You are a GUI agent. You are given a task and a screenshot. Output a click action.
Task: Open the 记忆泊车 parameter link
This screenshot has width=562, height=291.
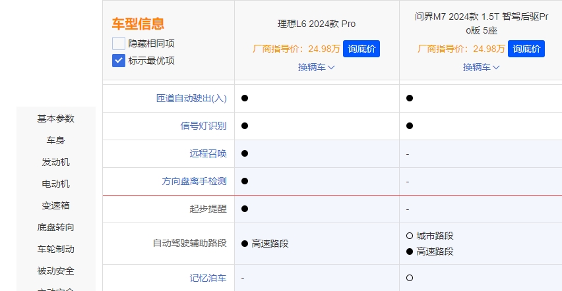point(208,278)
